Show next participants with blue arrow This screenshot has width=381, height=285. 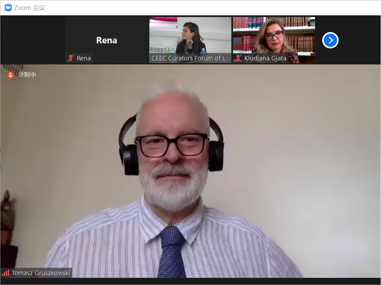330,40
